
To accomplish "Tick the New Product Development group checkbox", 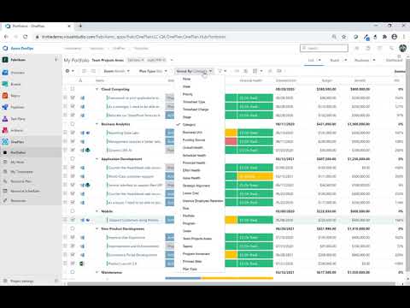I will coord(73,228).
